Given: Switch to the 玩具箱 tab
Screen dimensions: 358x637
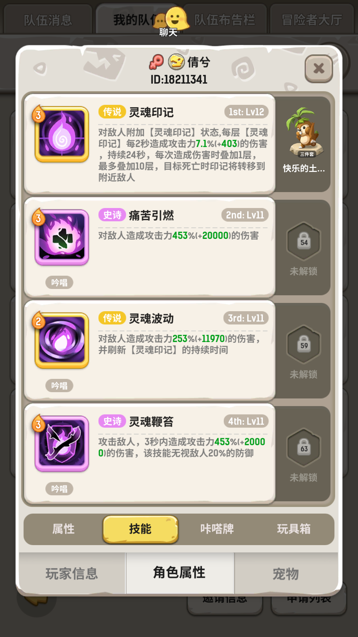Looking at the screenshot, I should coord(294,529).
